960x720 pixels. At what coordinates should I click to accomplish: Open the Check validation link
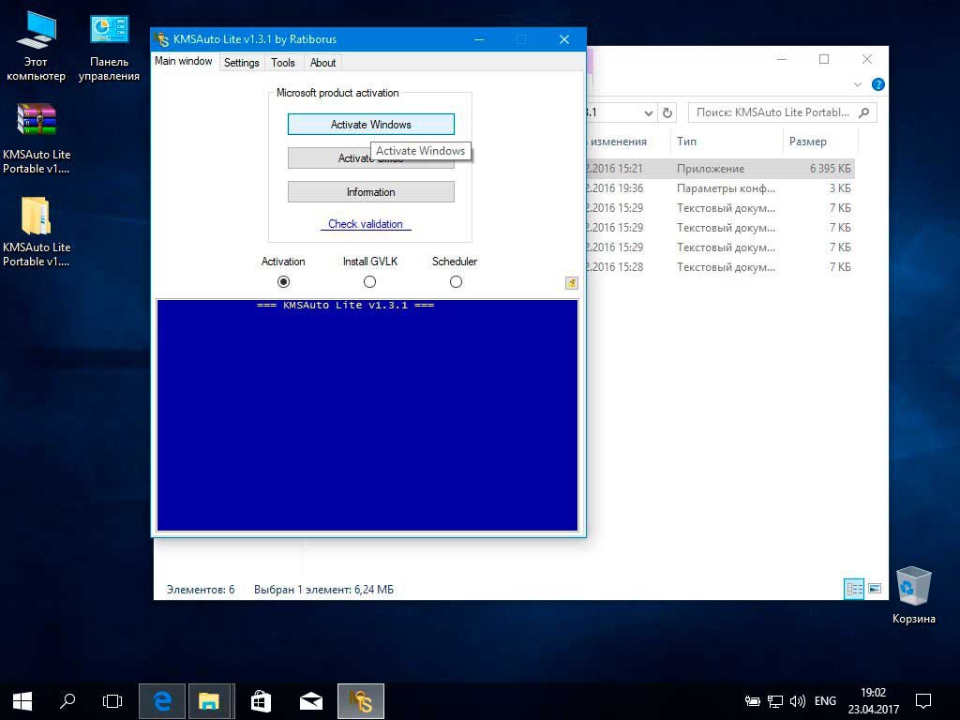point(366,224)
